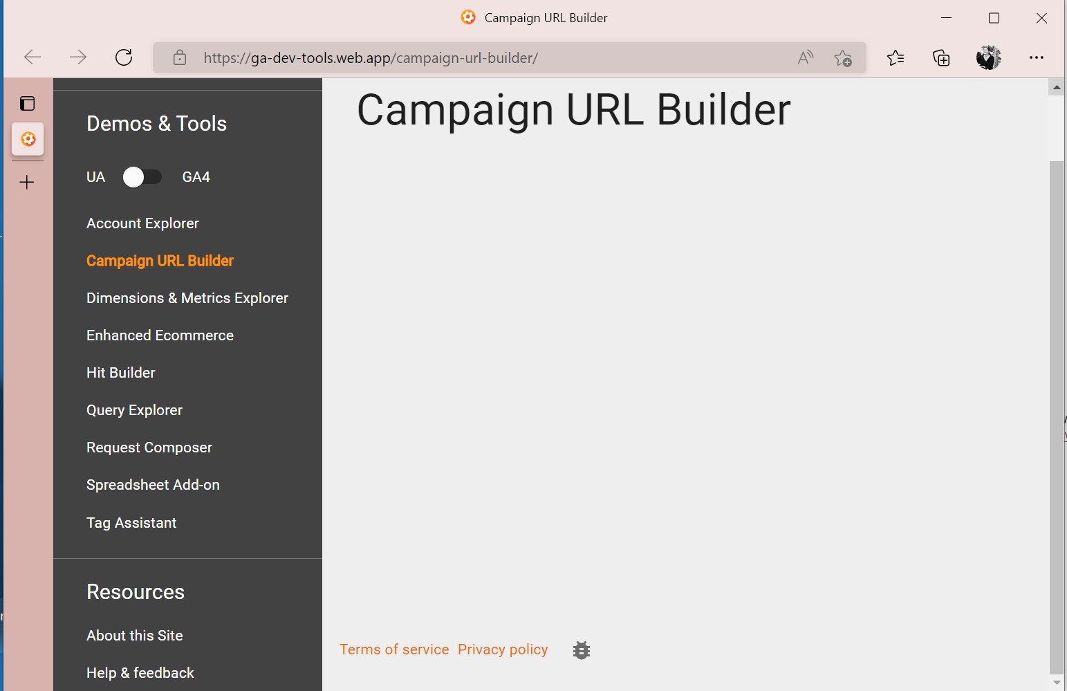1067x691 pixels.
Task: Open the Terms of service link
Action: [x=393, y=649]
